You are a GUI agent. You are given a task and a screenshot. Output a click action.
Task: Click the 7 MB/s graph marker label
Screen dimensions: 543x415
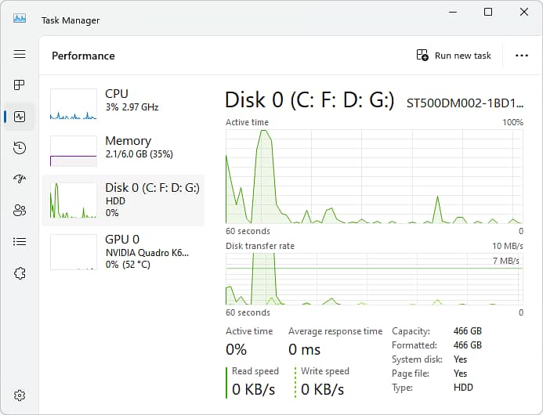506,261
